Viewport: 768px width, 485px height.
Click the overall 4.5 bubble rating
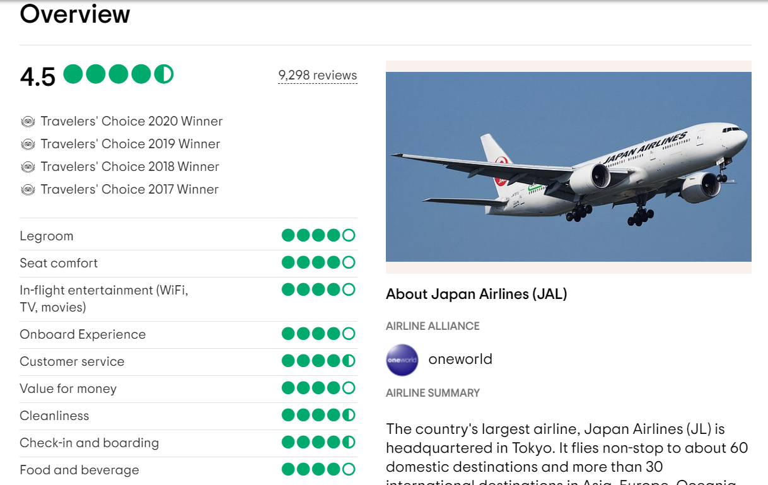(119, 74)
